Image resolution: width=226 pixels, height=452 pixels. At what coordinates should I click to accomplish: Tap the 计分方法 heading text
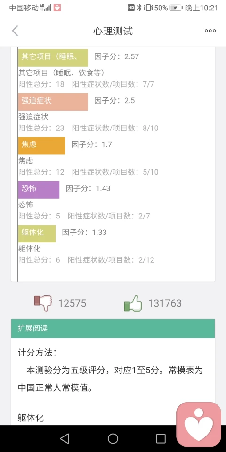(37, 353)
